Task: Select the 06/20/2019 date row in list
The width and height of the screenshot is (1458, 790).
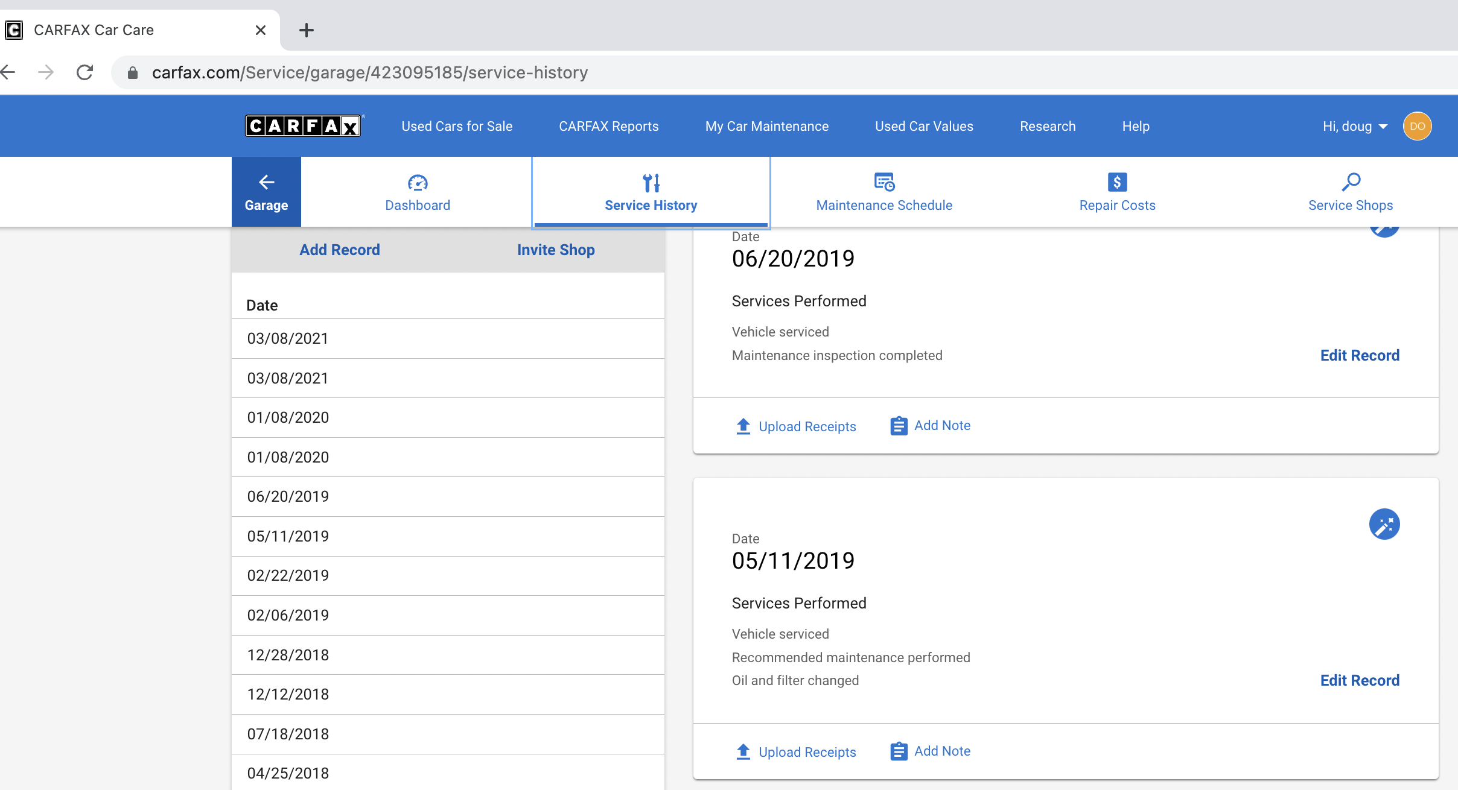Action: pos(448,497)
